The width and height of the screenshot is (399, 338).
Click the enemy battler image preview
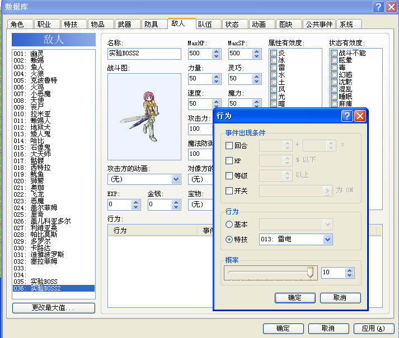(x=144, y=117)
